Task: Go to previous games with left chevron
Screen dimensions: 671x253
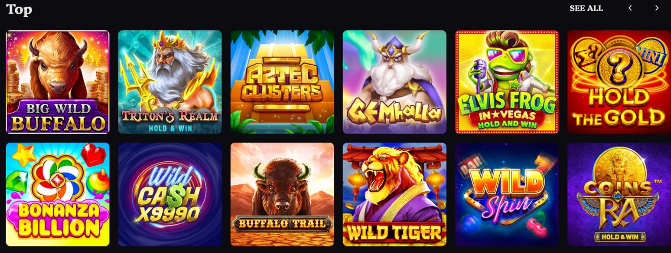Action: point(630,8)
